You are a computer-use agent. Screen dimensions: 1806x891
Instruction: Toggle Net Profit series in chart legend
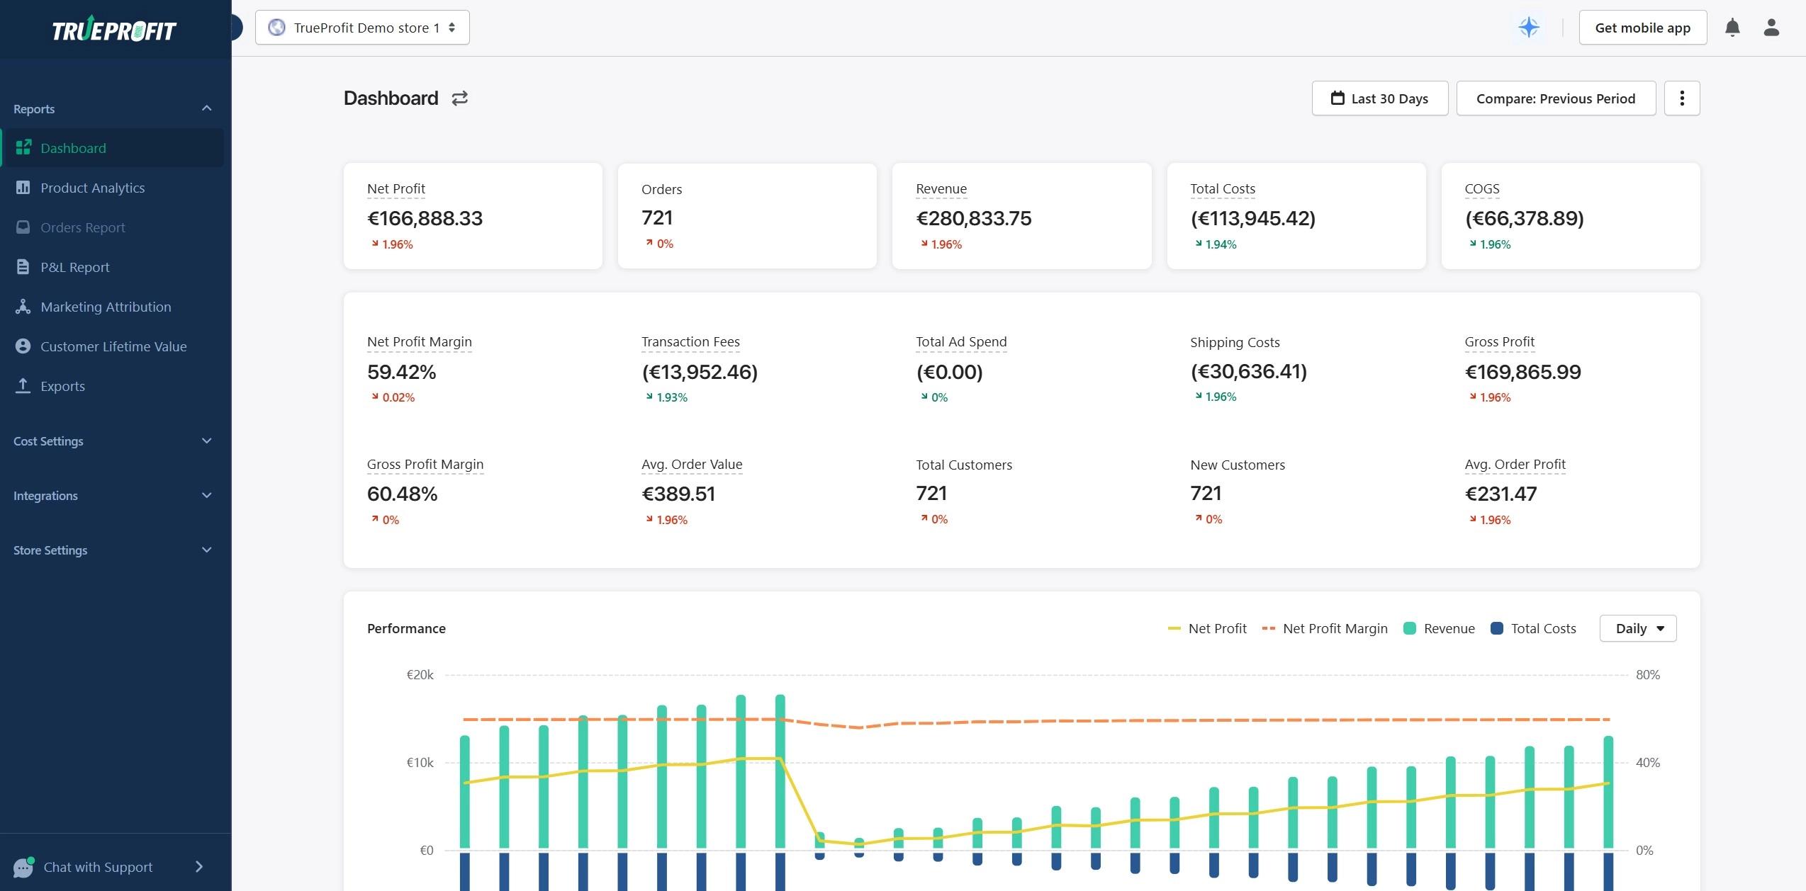(1207, 628)
